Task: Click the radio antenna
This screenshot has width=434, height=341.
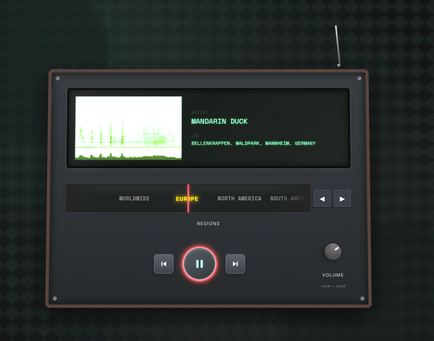Action: pos(337,45)
